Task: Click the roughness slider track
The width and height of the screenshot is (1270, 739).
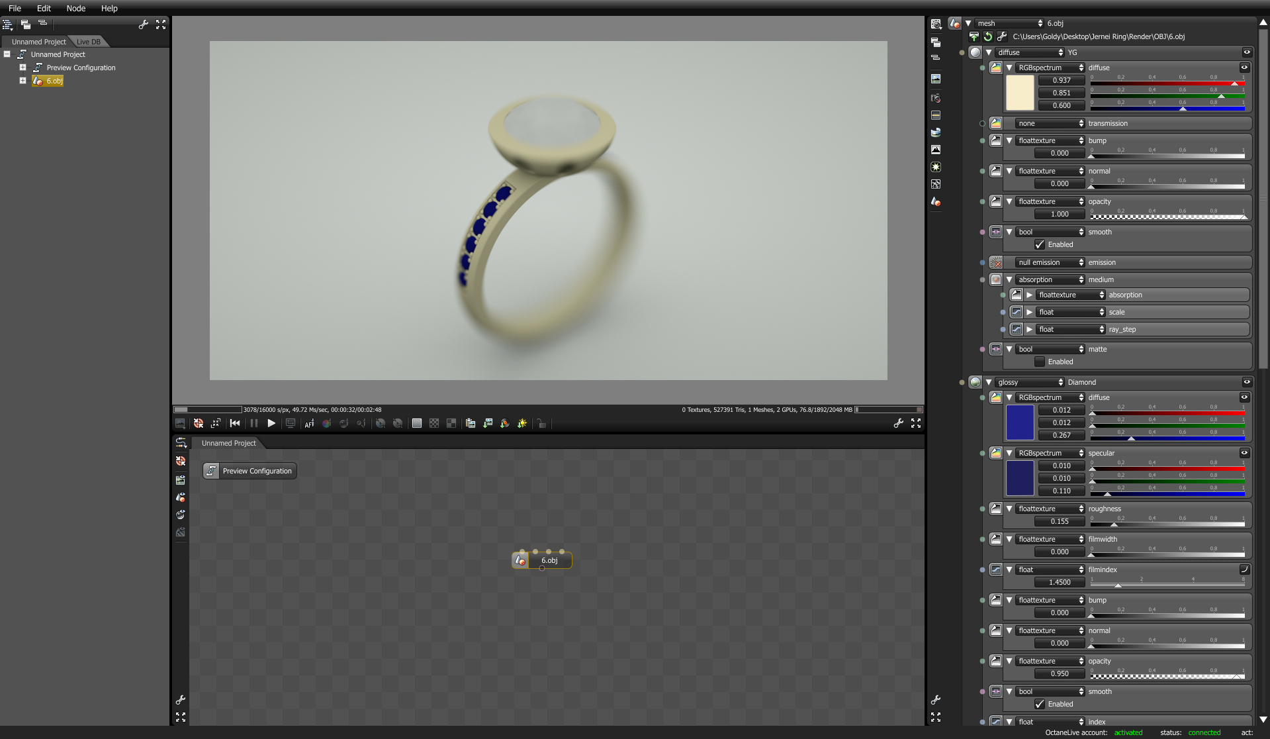Action: [1167, 524]
